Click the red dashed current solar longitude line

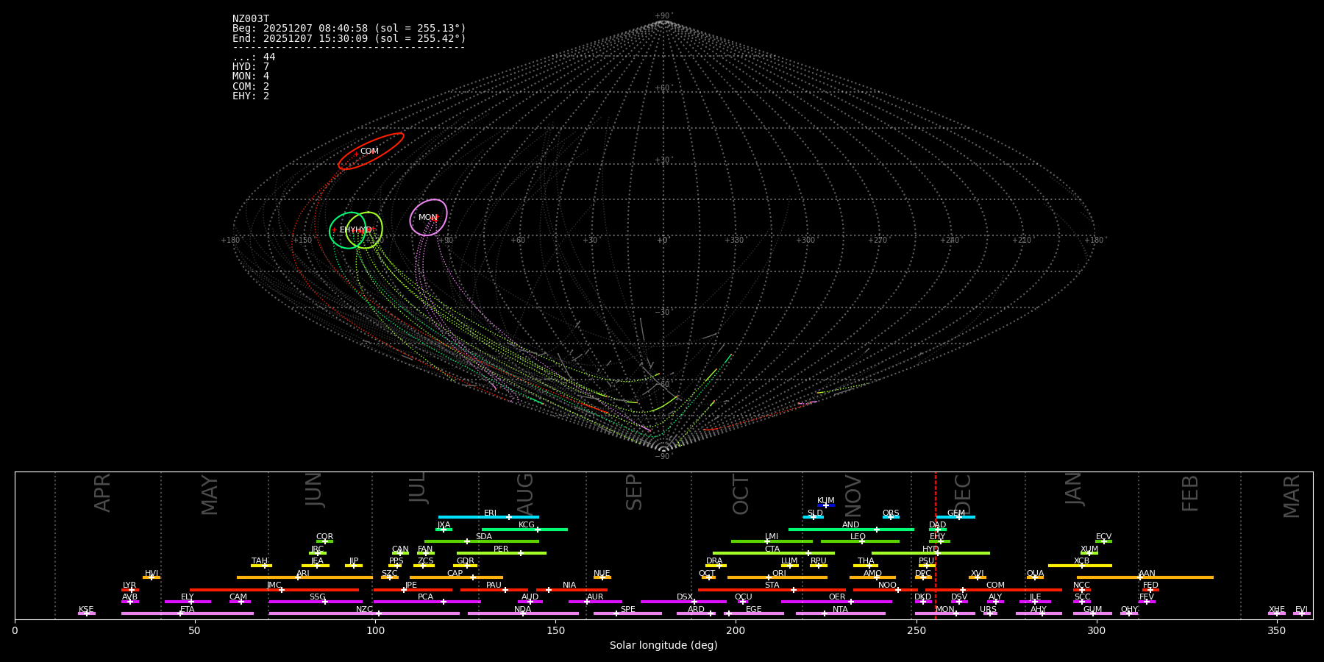click(936, 545)
